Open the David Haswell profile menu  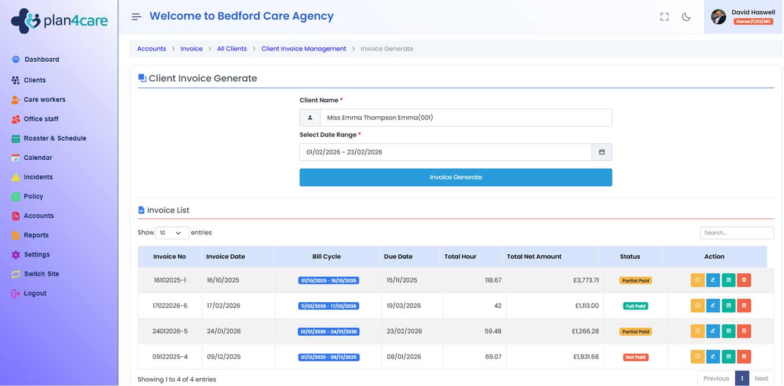(743, 17)
